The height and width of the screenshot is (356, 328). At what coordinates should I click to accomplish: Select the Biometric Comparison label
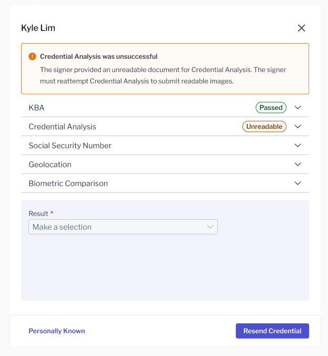(x=68, y=184)
